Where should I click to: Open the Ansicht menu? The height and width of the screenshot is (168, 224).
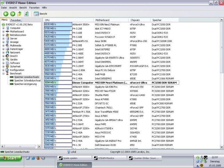[13, 8]
